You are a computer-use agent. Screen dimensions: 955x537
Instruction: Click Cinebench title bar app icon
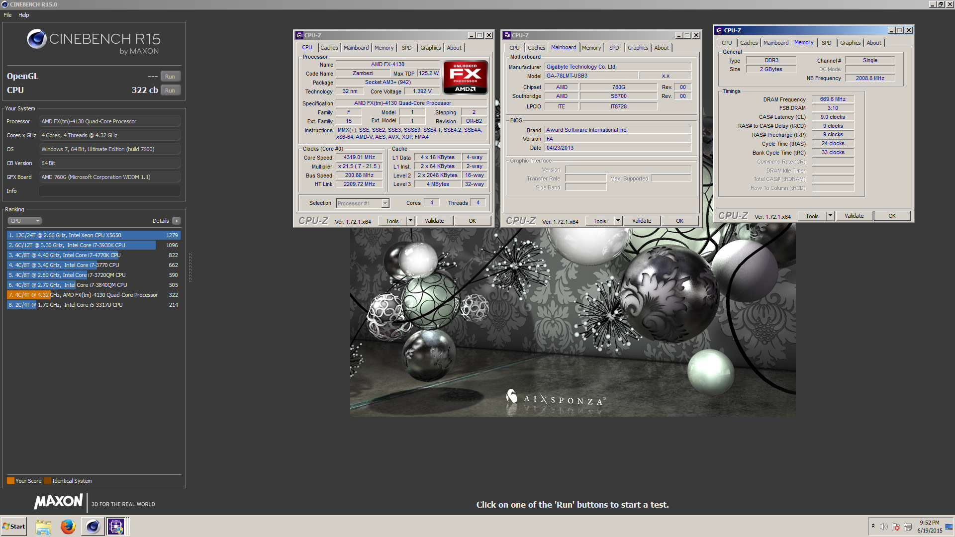click(5, 4)
